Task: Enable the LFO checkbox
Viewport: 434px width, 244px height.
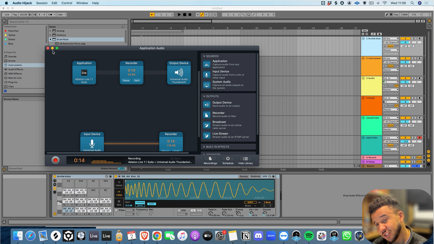Action: tap(179, 210)
